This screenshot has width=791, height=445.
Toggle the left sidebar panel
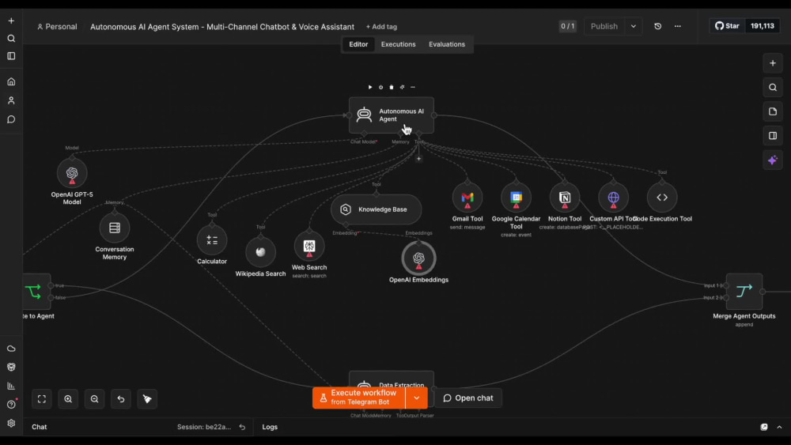coord(11,56)
